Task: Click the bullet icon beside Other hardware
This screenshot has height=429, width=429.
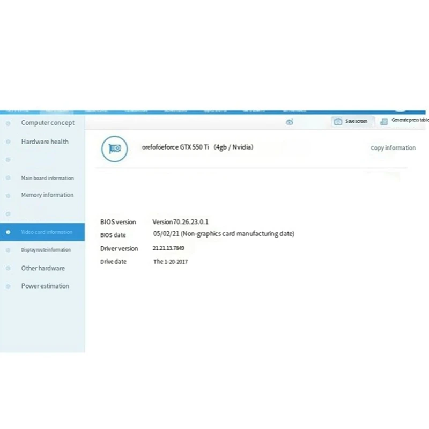Action: click(x=8, y=269)
